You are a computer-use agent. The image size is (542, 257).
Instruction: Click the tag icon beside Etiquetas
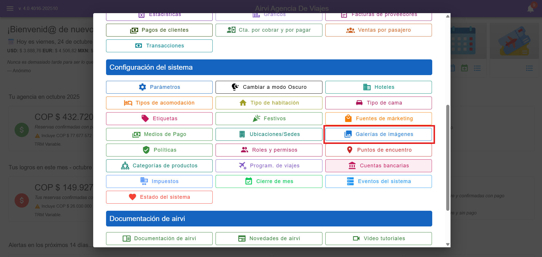coord(145,119)
